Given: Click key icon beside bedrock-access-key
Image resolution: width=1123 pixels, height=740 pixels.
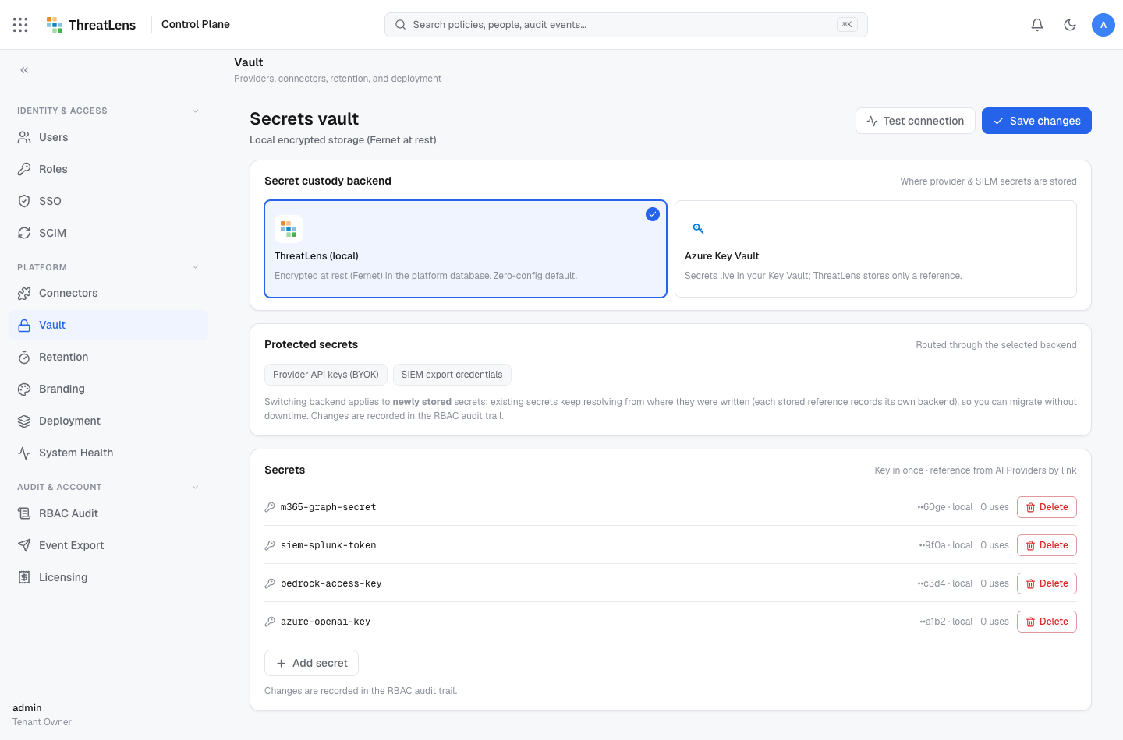Looking at the screenshot, I should tap(270, 583).
